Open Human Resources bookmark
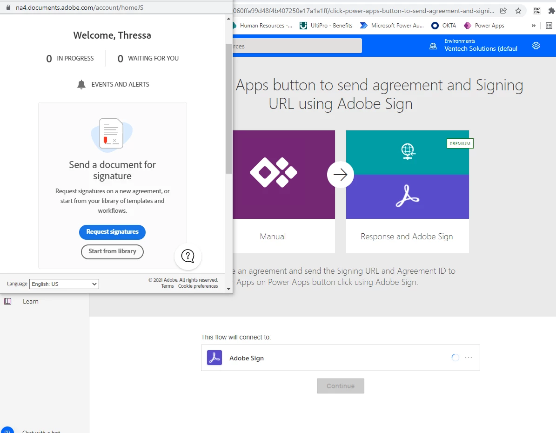Image resolution: width=556 pixels, height=433 pixels. click(262, 26)
